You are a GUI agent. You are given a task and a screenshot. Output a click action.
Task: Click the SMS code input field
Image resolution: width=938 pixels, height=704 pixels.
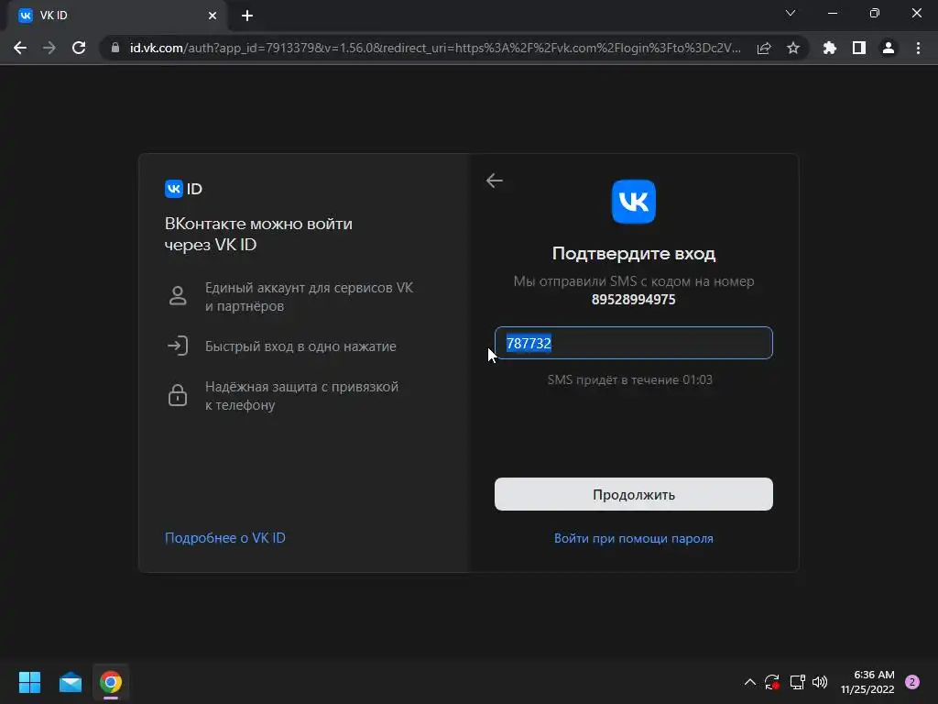634,343
